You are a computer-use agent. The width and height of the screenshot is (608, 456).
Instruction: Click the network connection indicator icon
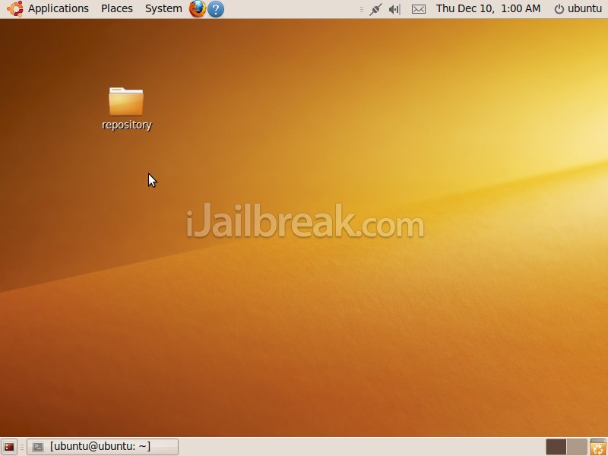coord(375,9)
